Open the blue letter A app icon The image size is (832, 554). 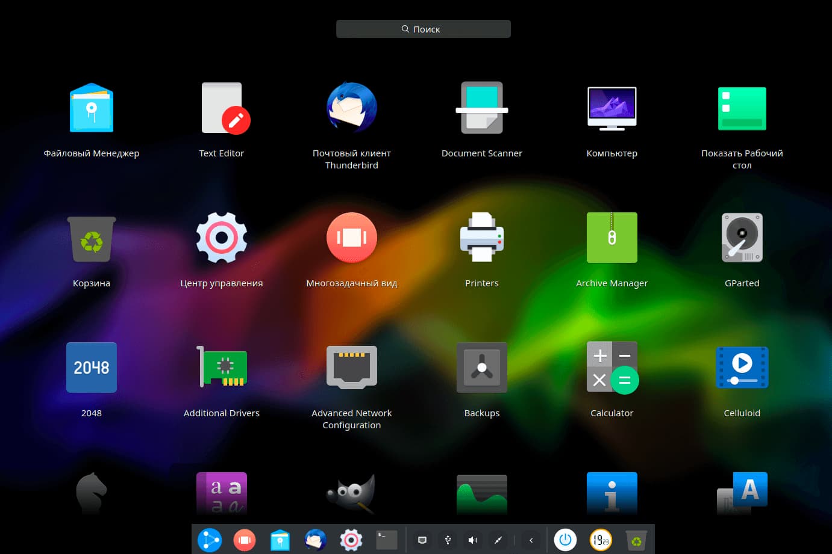742,493
